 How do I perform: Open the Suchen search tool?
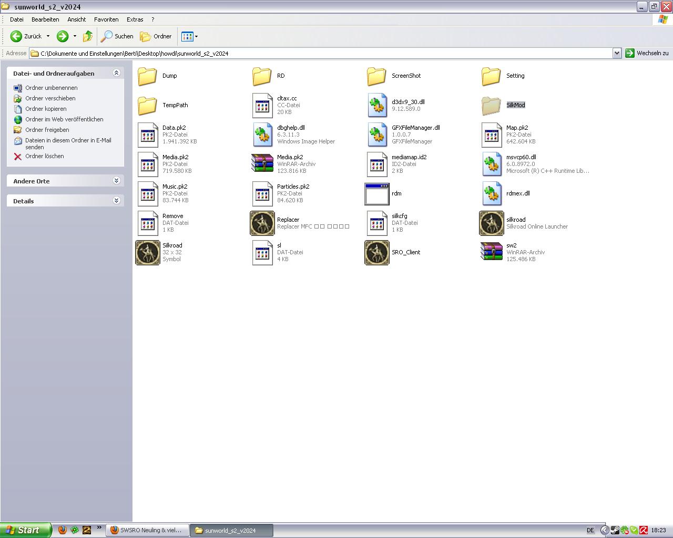[117, 36]
